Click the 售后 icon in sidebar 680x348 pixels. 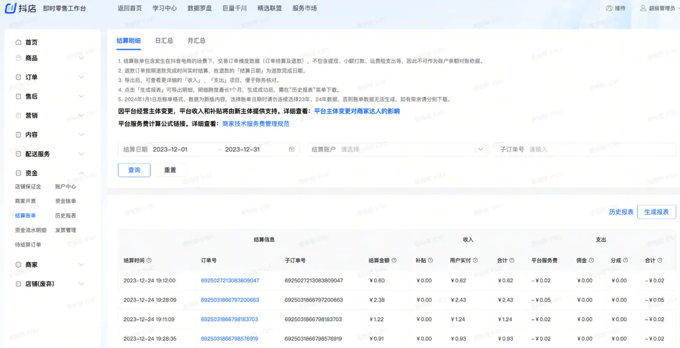pyautogui.click(x=19, y=96)
